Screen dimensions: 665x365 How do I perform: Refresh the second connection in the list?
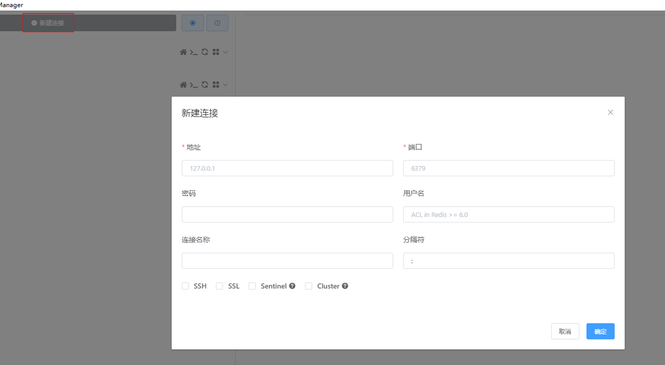(205, 85)
